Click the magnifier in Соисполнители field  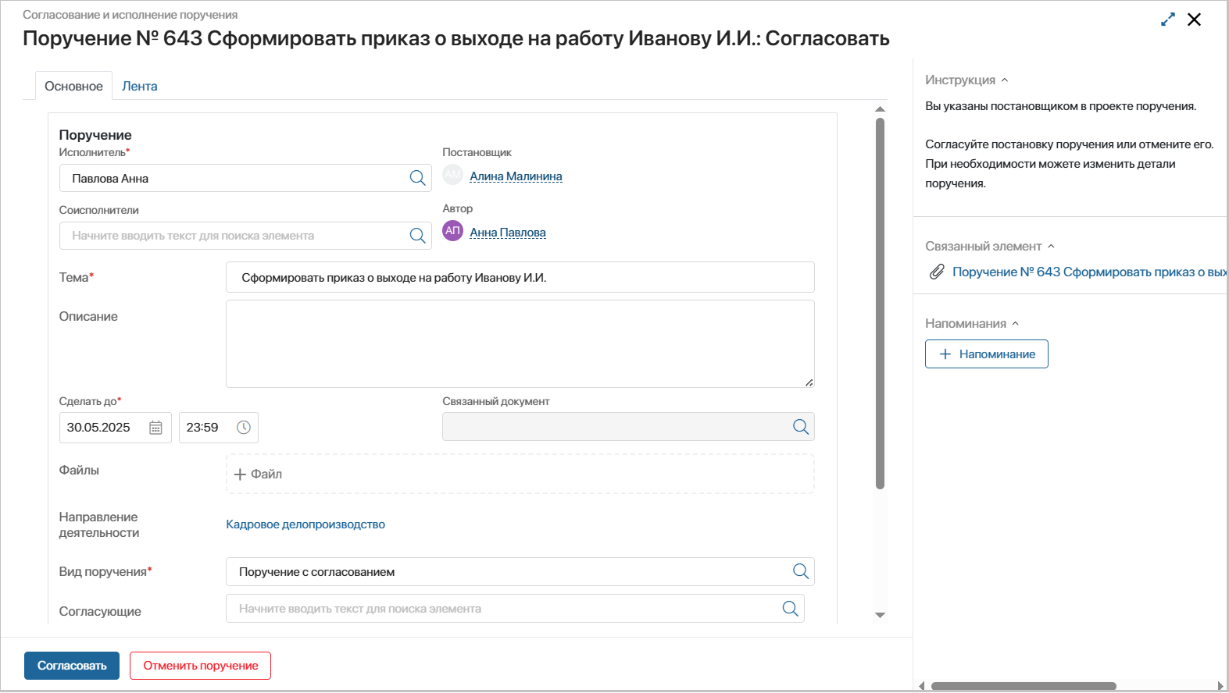[417, 236]
